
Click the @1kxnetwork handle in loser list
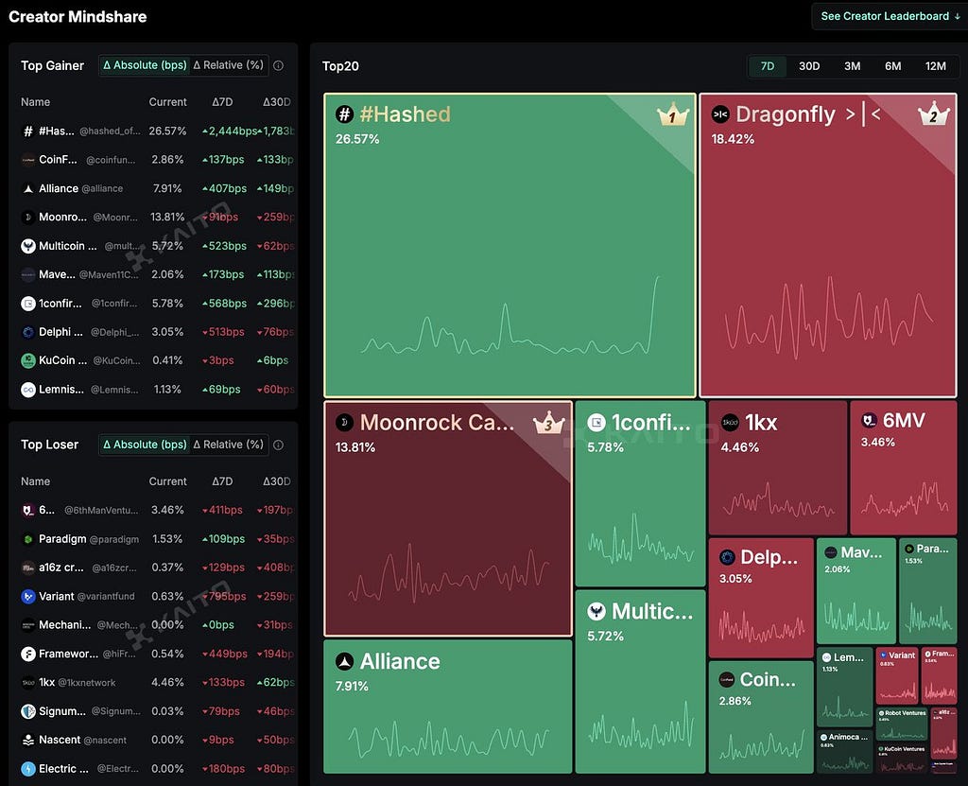pos(86,683)
